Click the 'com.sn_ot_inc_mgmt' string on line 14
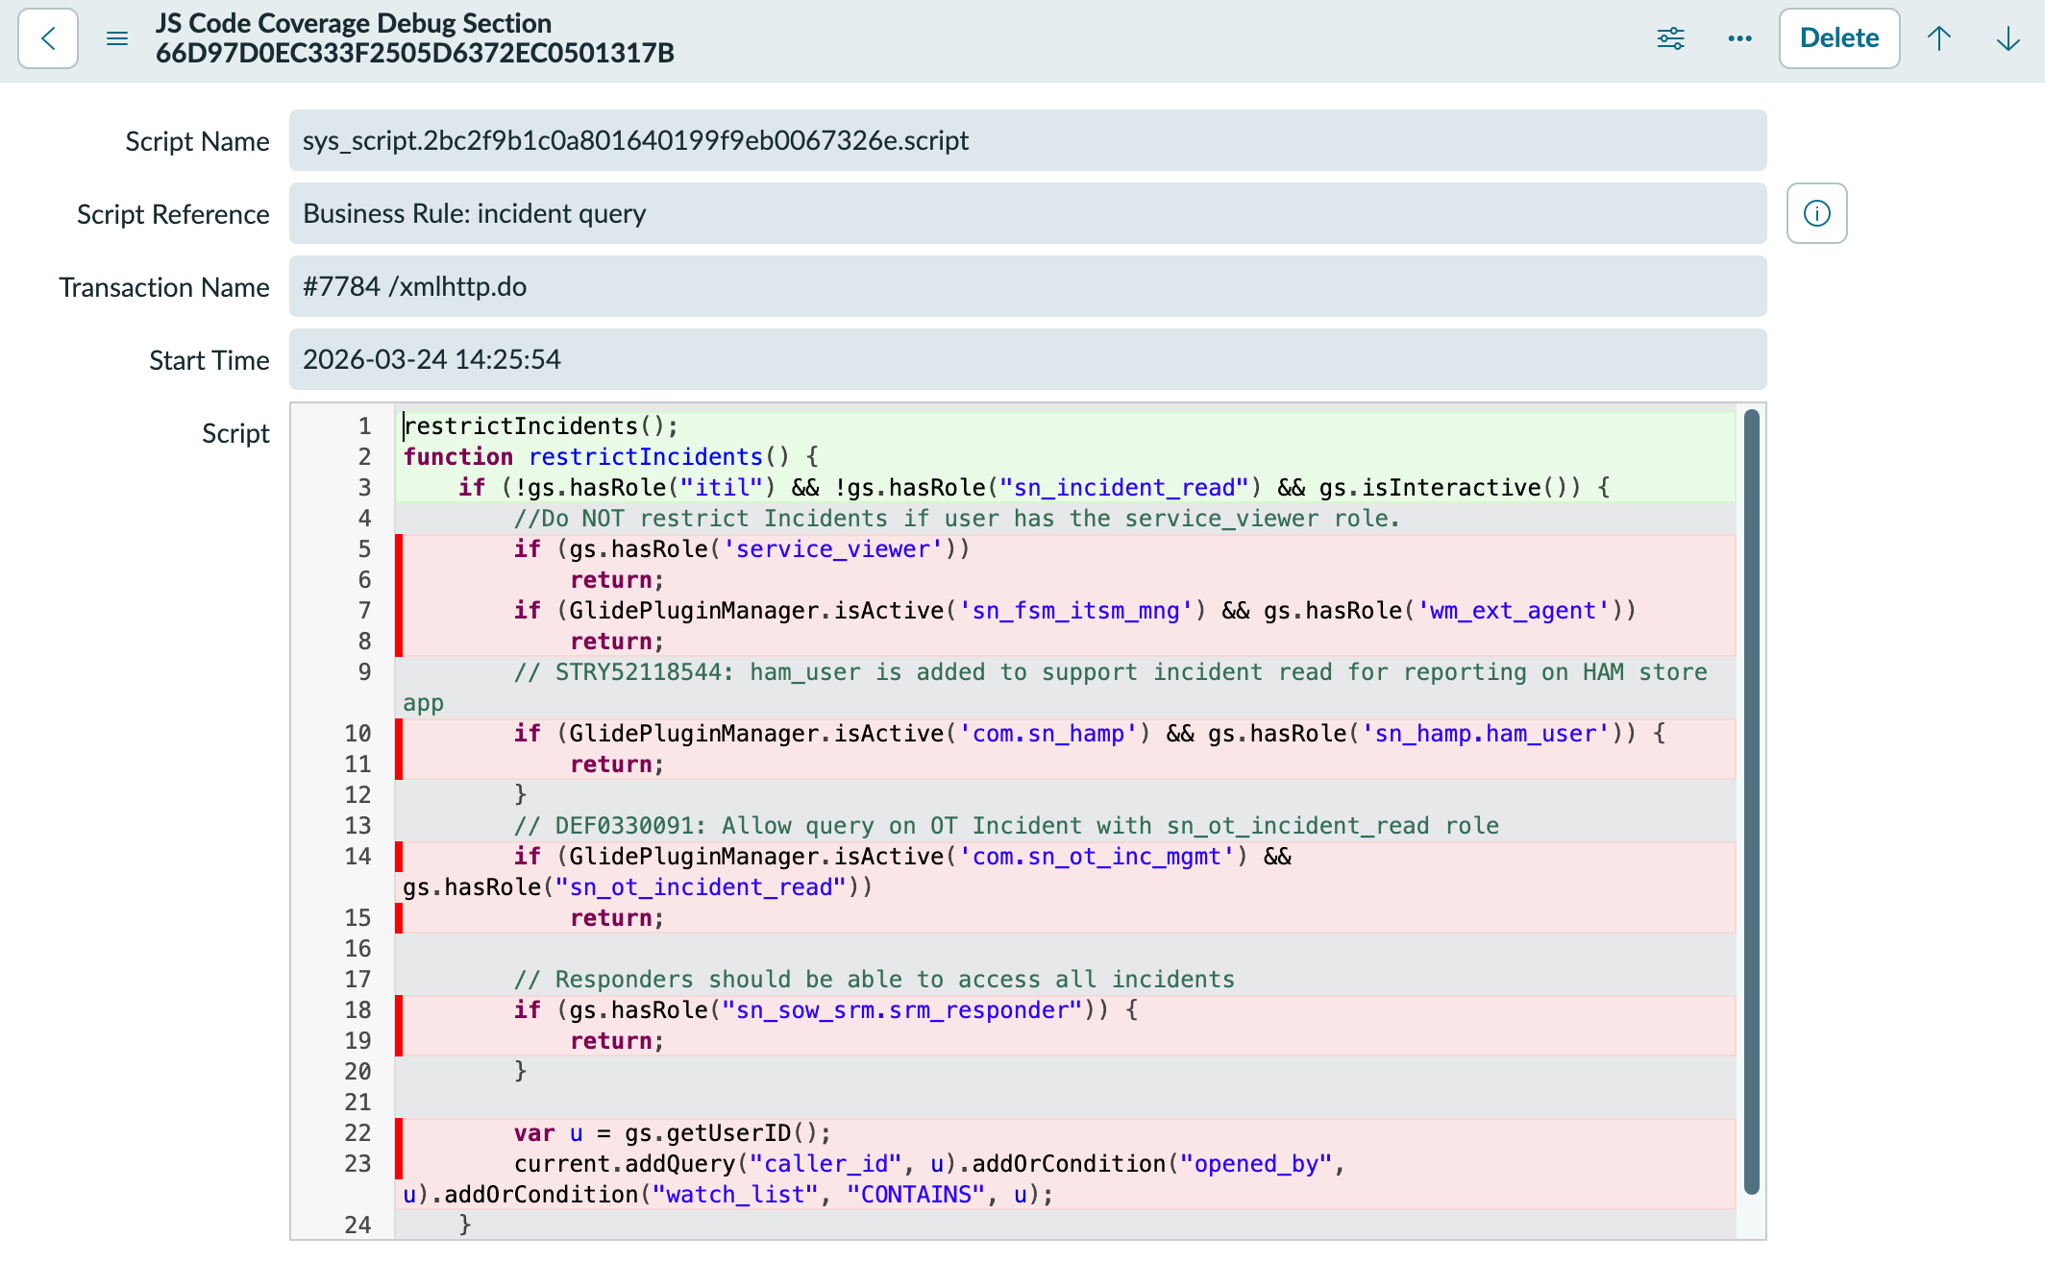The image size is (2045, 1262). coord(1096,857)
